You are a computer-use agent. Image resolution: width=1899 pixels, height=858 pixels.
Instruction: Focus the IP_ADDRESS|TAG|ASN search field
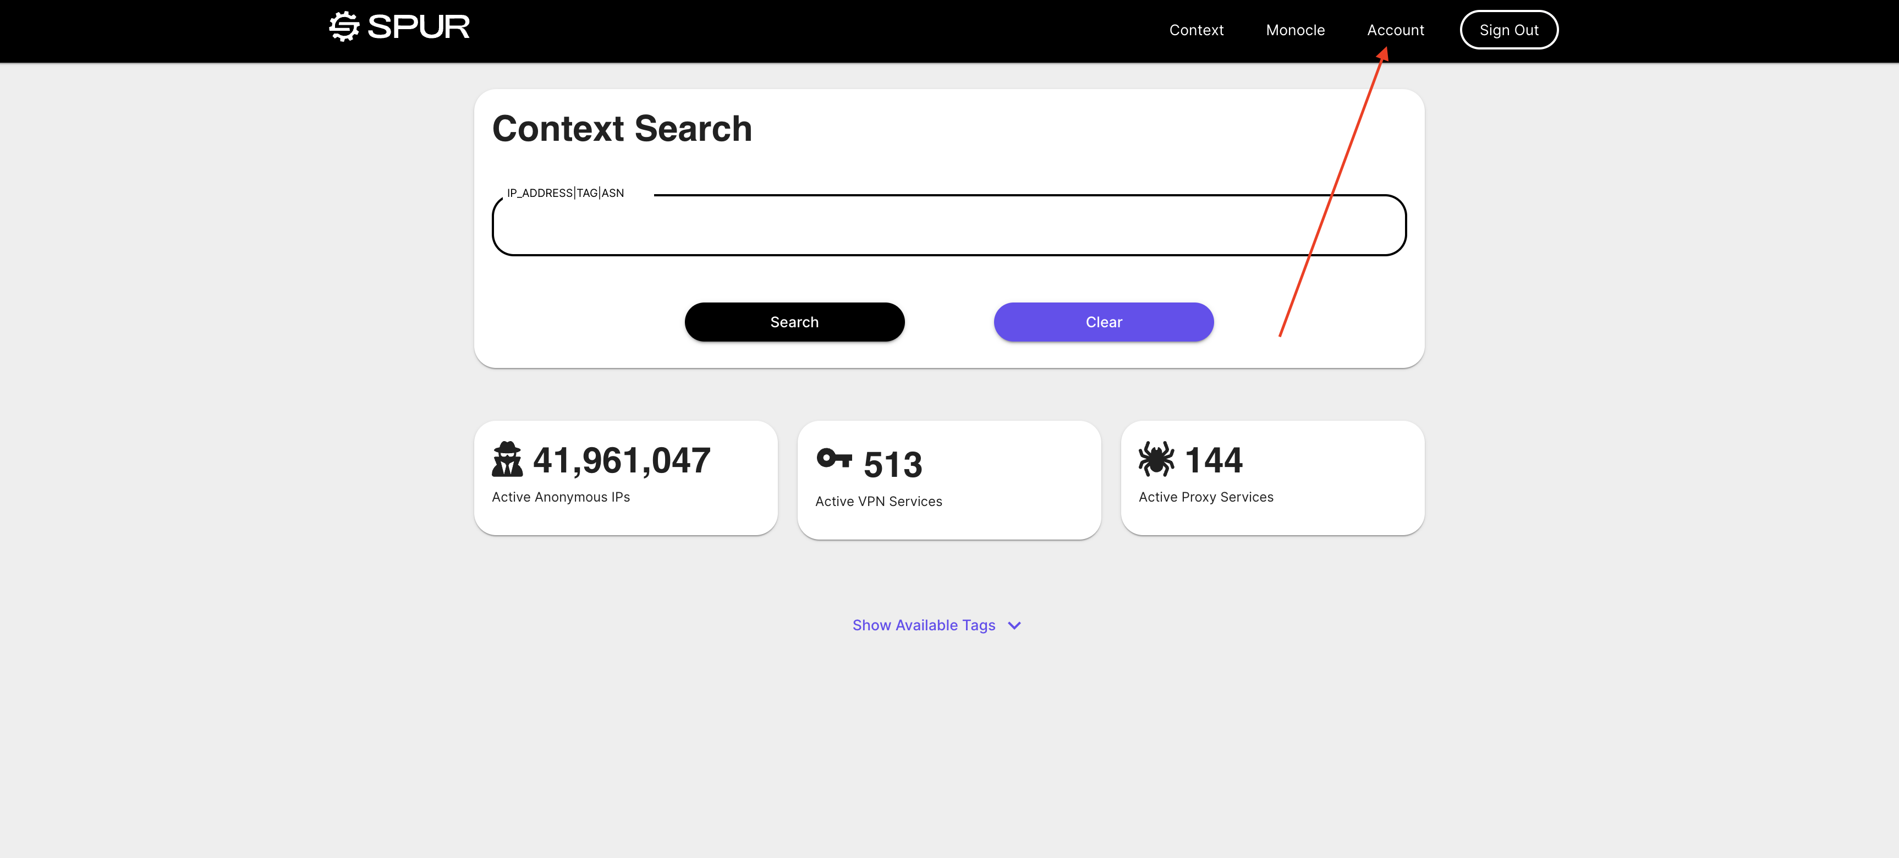948,226
